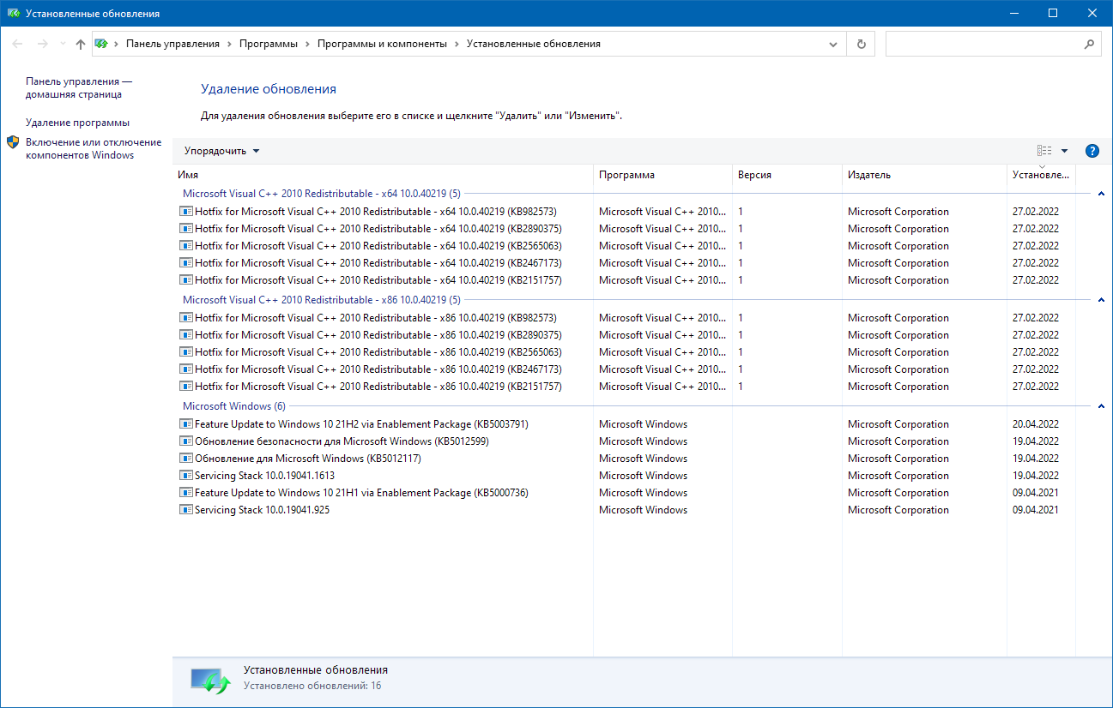The image size is (1113, 708).
Task: Click icon of Servicing Stack 10.0.19041.925
Action: coord(186,510)
